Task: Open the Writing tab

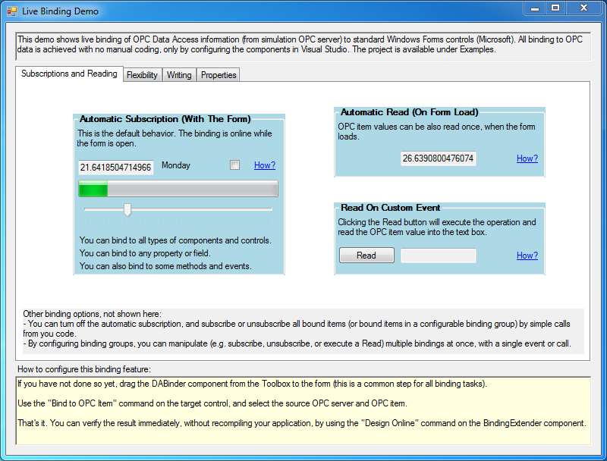Action: point(179,75)
